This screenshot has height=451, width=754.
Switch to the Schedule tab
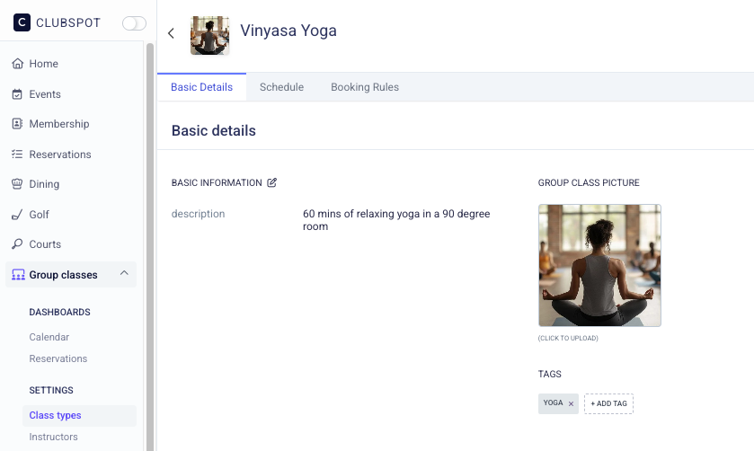[x=281, y=87]
